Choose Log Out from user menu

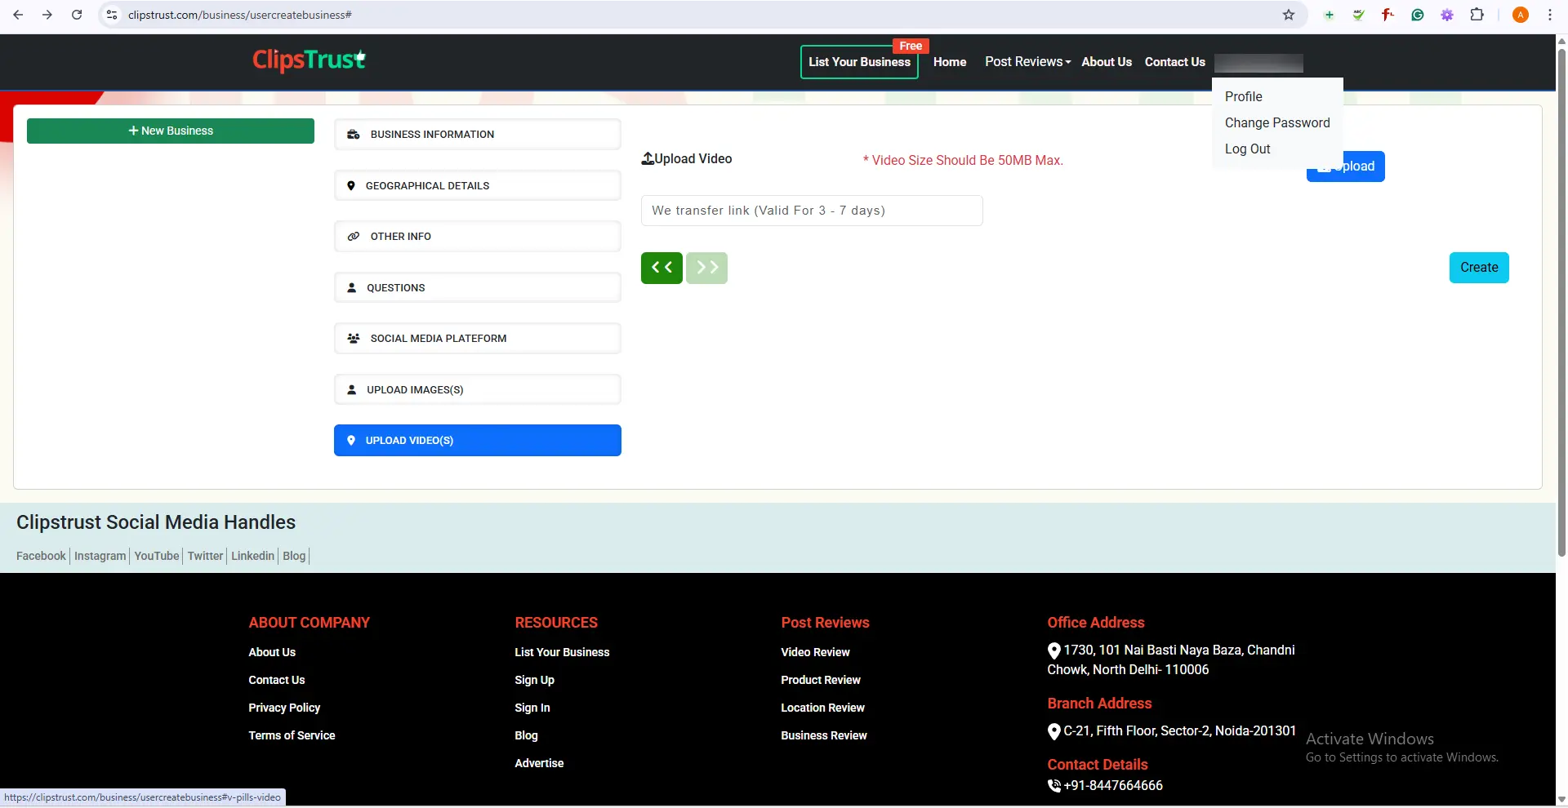[x=1247, y=149]
